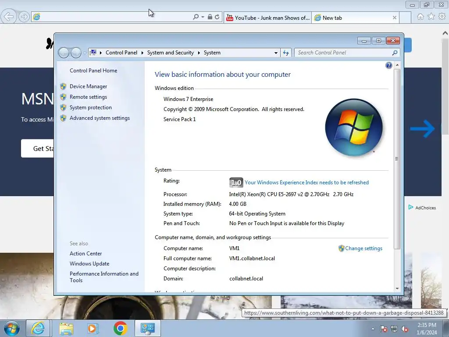Image resolution: width=449 pixels, height=337 pixels.
Task: Click Internet Explorer back button
Action: point(9,17)
